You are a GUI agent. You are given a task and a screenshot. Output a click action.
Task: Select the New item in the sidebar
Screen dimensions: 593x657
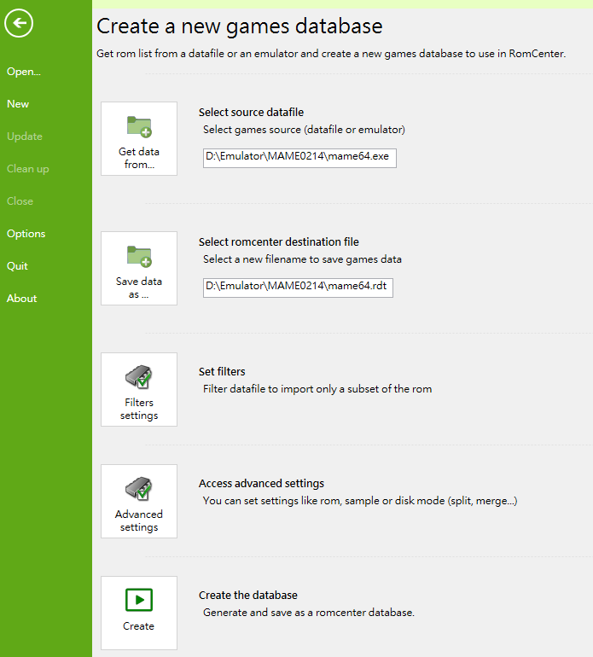click(x=18, y=104)
